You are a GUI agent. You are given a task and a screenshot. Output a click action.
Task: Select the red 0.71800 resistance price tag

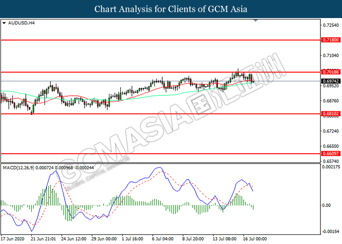click(329, 40)
